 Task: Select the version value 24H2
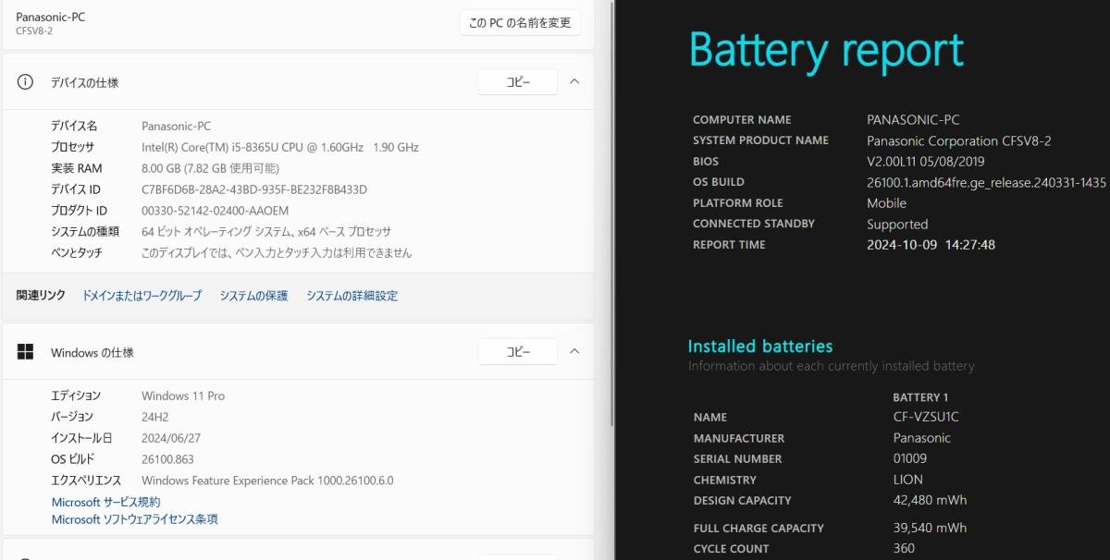[x=155, y=417]
